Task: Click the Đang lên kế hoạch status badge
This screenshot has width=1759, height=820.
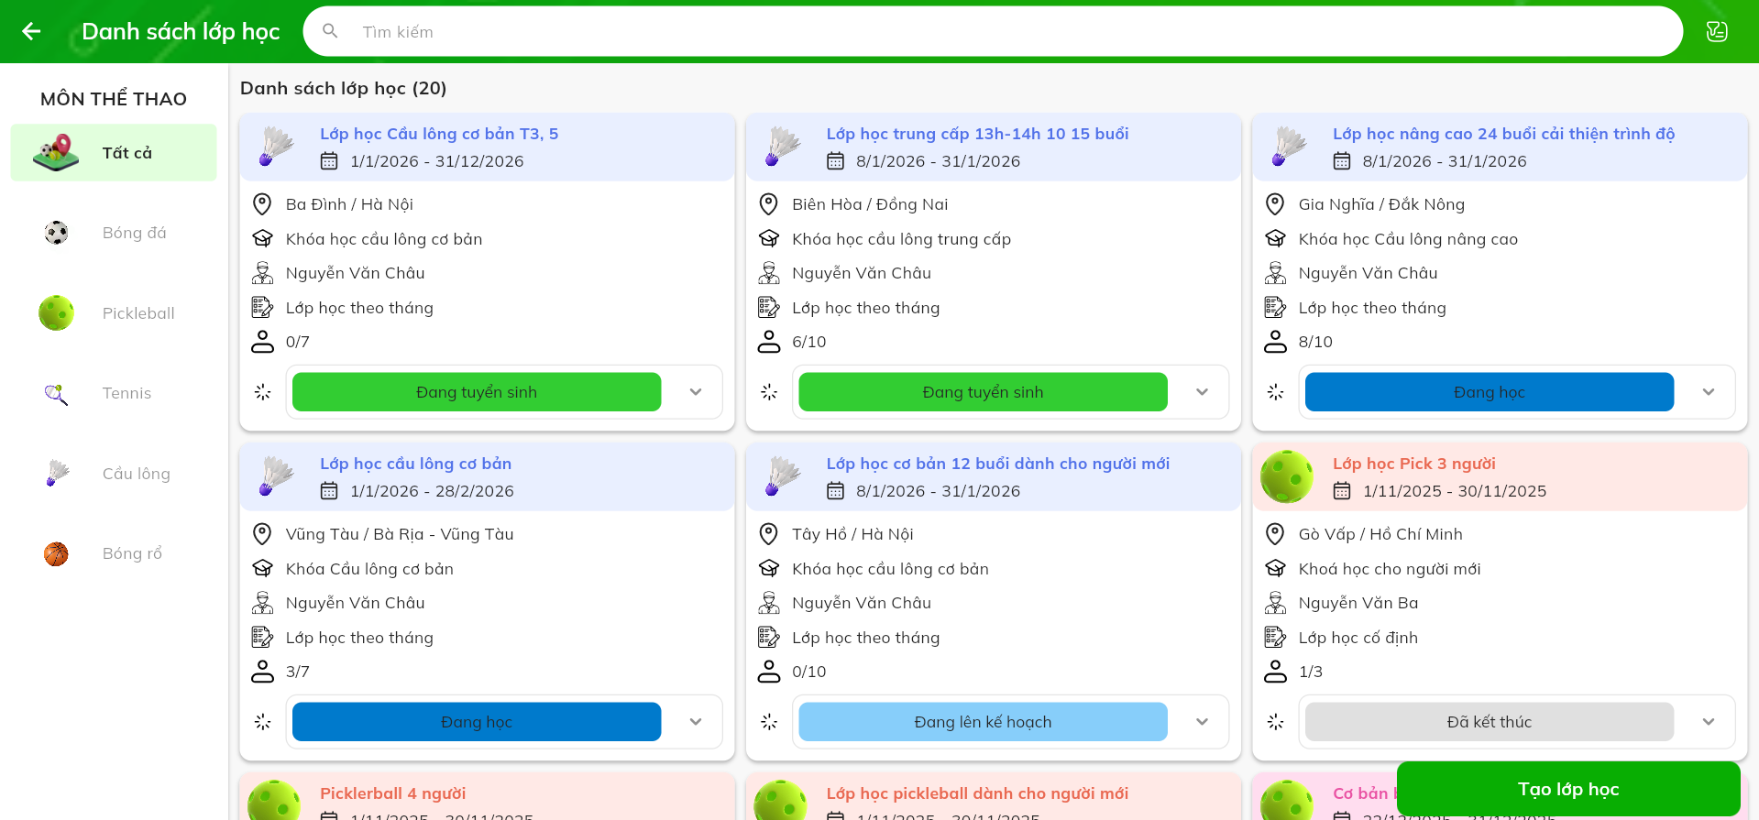Action: click(x=983, y=722)
